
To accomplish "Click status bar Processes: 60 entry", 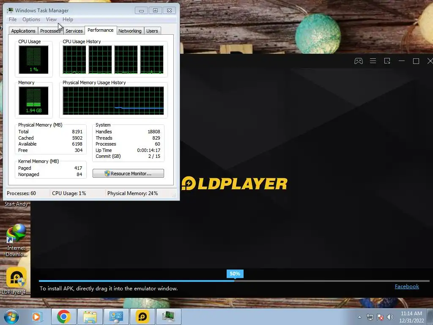I will (21, 193).
